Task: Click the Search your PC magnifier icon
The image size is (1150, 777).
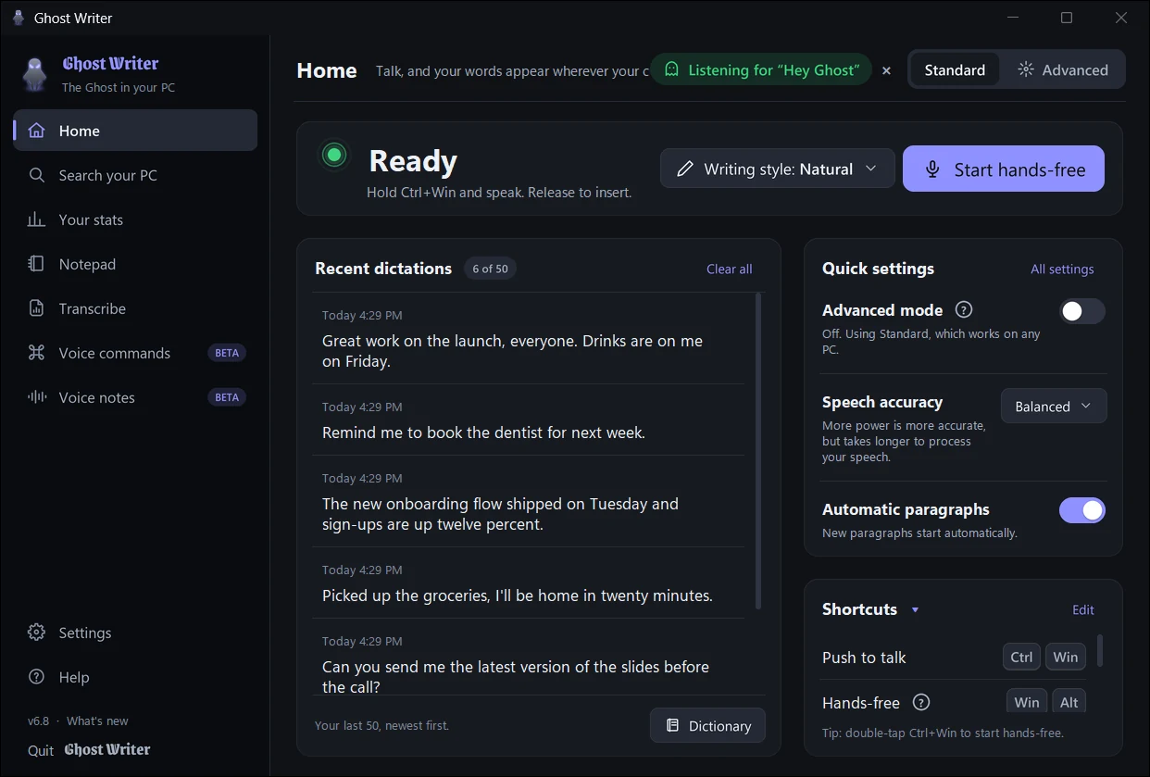Action: 36,175
